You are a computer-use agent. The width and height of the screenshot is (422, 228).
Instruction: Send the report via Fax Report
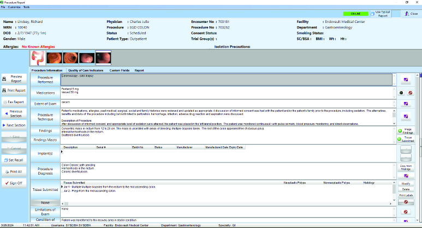(x=16, y=101)
